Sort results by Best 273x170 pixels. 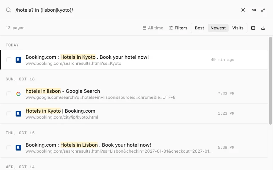(200, 28)
